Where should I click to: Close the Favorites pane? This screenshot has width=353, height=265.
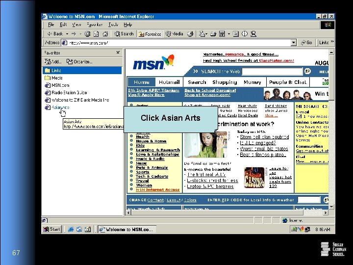pos(118,53)
